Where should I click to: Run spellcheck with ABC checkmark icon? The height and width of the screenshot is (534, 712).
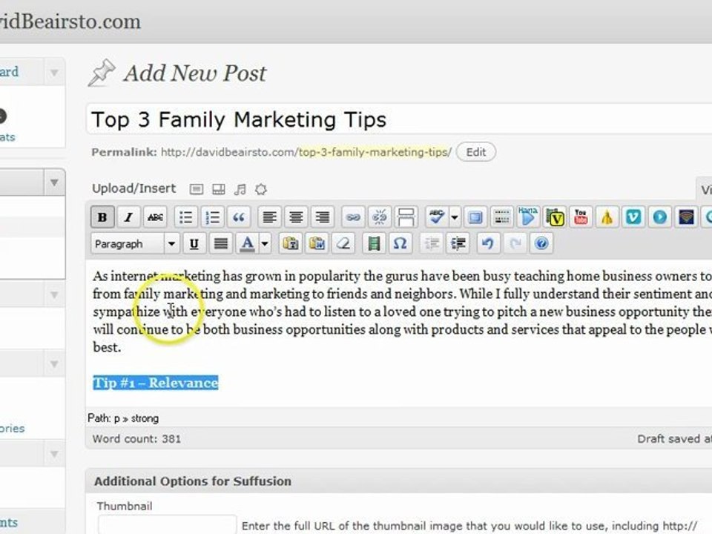point(436,217)
